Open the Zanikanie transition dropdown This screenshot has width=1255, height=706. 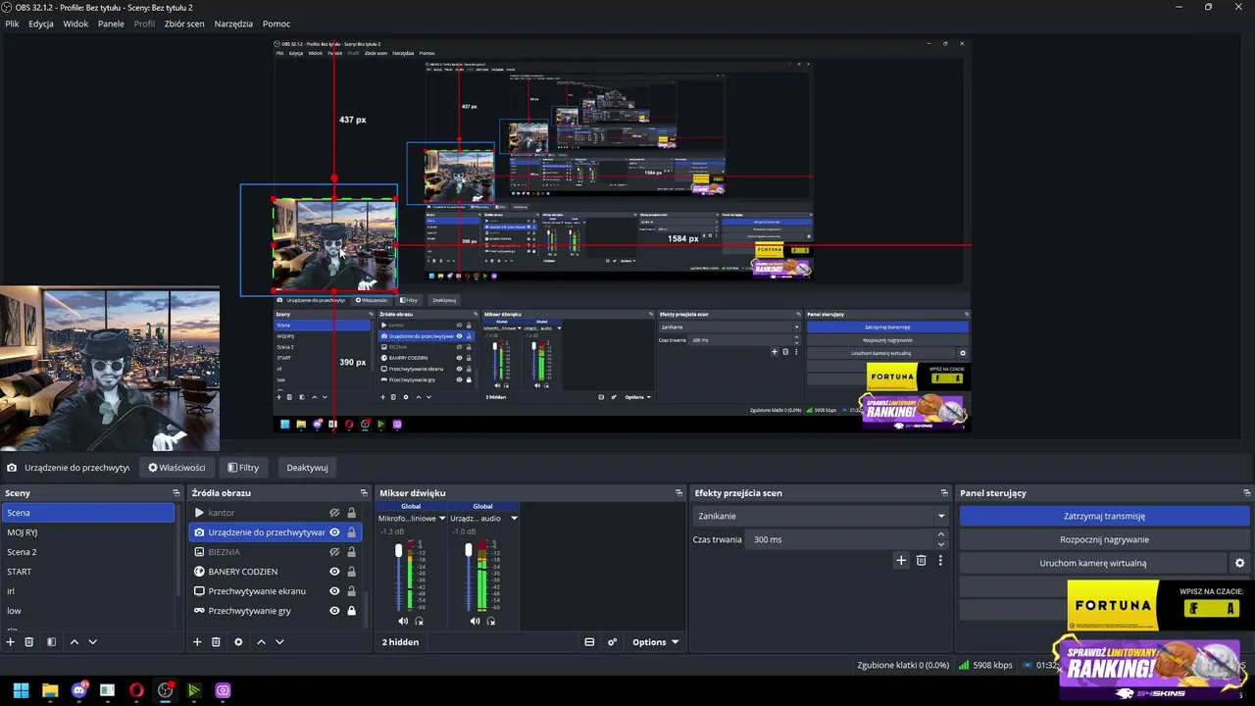(822, 516)
